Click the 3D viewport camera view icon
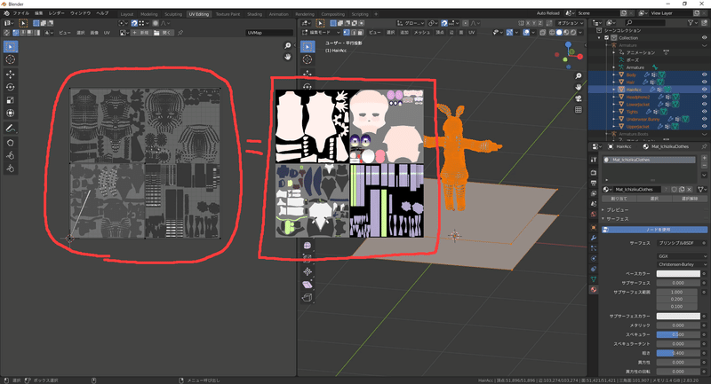Viewport: 711px width, 384px height. (579, 98)
